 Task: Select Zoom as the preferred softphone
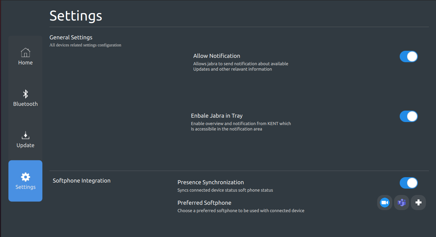point(385,202)
